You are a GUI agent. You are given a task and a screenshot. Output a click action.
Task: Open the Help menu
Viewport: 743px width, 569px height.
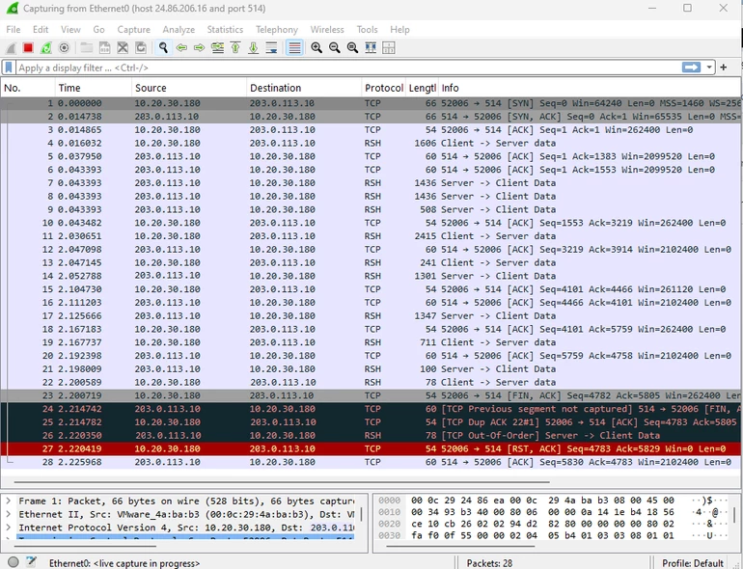click(x=399, y=29)
